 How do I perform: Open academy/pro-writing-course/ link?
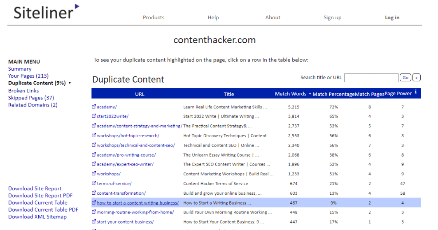126,155
